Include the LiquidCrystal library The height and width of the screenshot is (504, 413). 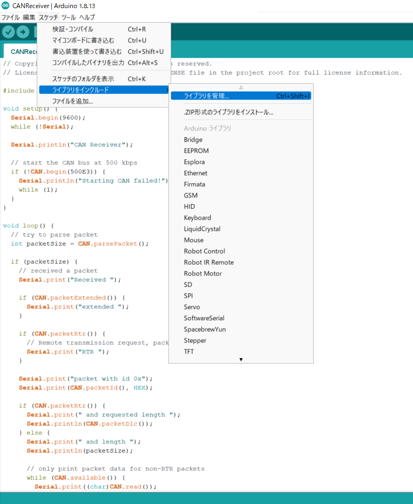tap(241, 229)
